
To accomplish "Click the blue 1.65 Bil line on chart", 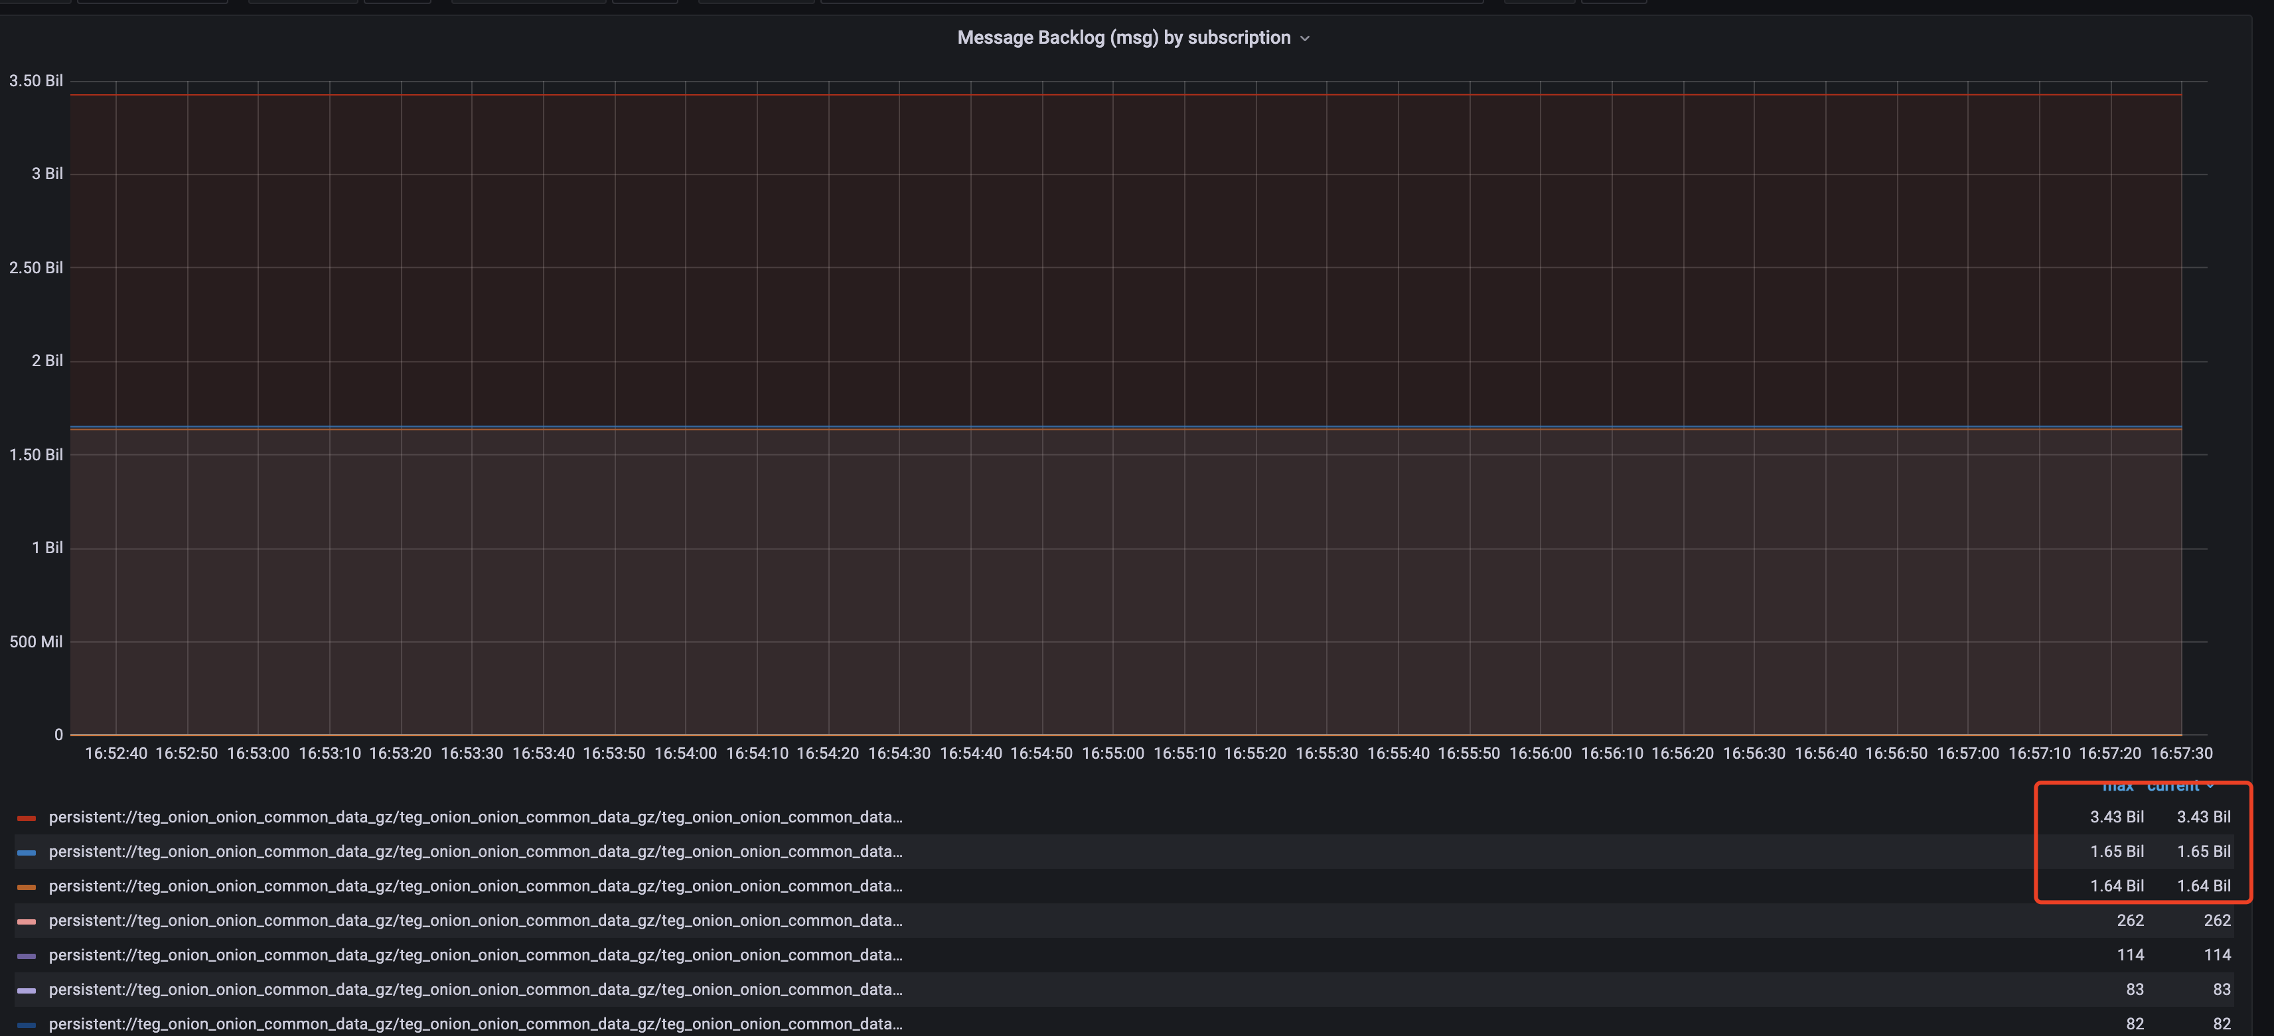I will 1112,427.
